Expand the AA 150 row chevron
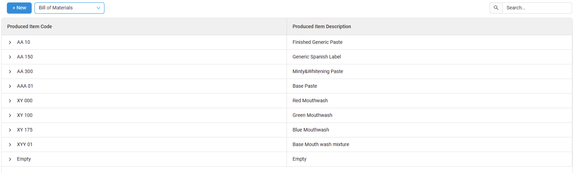Viewport: 575px width, 173px height. (x=10, y=57)
